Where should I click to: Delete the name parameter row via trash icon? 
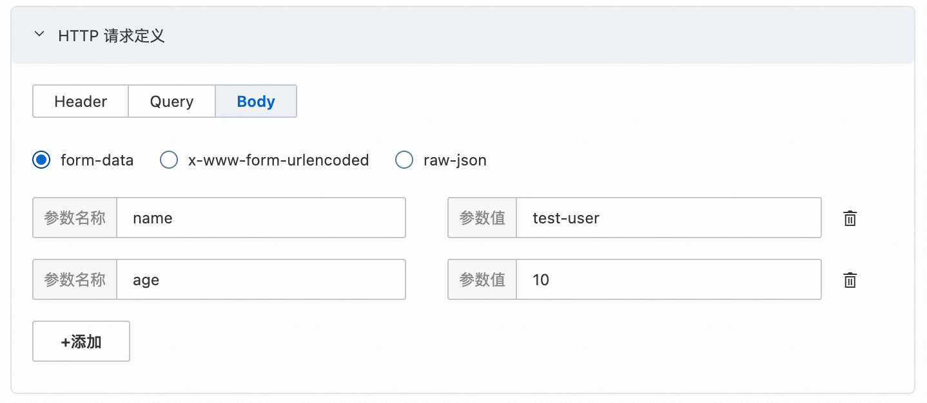[x=850, y=218]
